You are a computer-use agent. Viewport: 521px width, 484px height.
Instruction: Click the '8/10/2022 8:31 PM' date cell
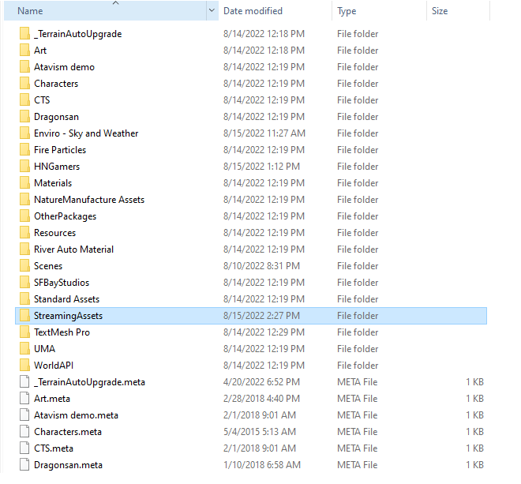click(x=261, y=266)
